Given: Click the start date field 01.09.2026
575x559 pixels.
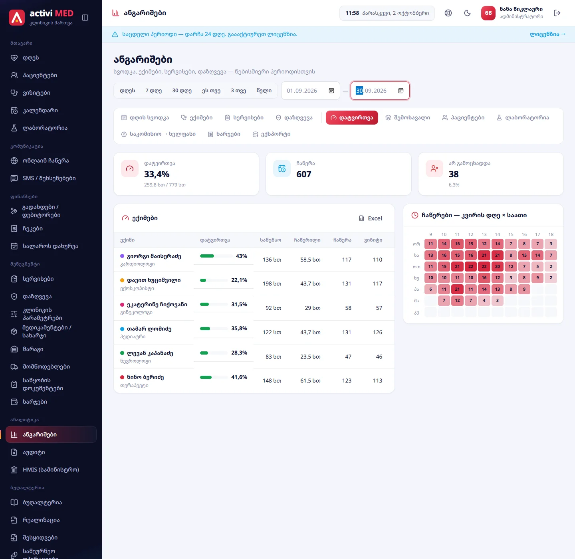Looking at the screenshot, I should tap(311, 91).
